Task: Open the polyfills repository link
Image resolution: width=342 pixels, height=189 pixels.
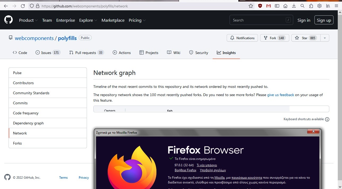Action: pyautogui.click(x=67, y=38)
